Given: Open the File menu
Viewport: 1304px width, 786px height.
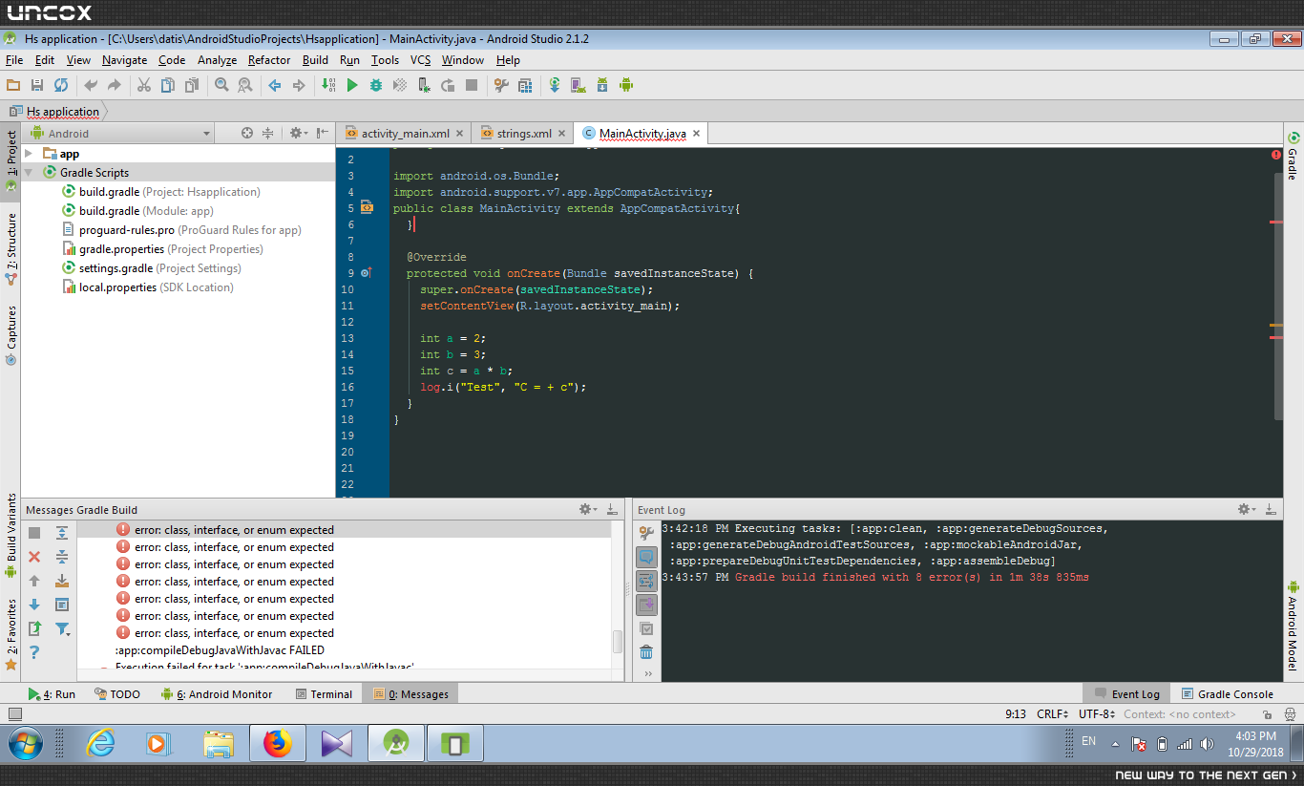Looking at the screenshot, I should click(x=14, y=60).
